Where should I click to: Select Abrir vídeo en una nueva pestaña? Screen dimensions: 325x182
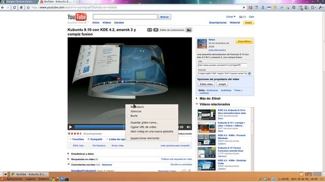tap(152, 131)
